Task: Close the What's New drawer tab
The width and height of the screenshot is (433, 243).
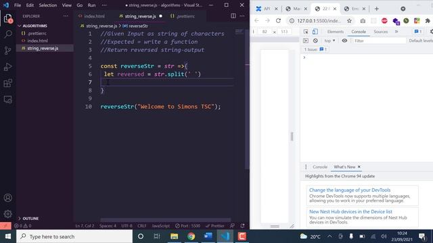Action: 359,167
